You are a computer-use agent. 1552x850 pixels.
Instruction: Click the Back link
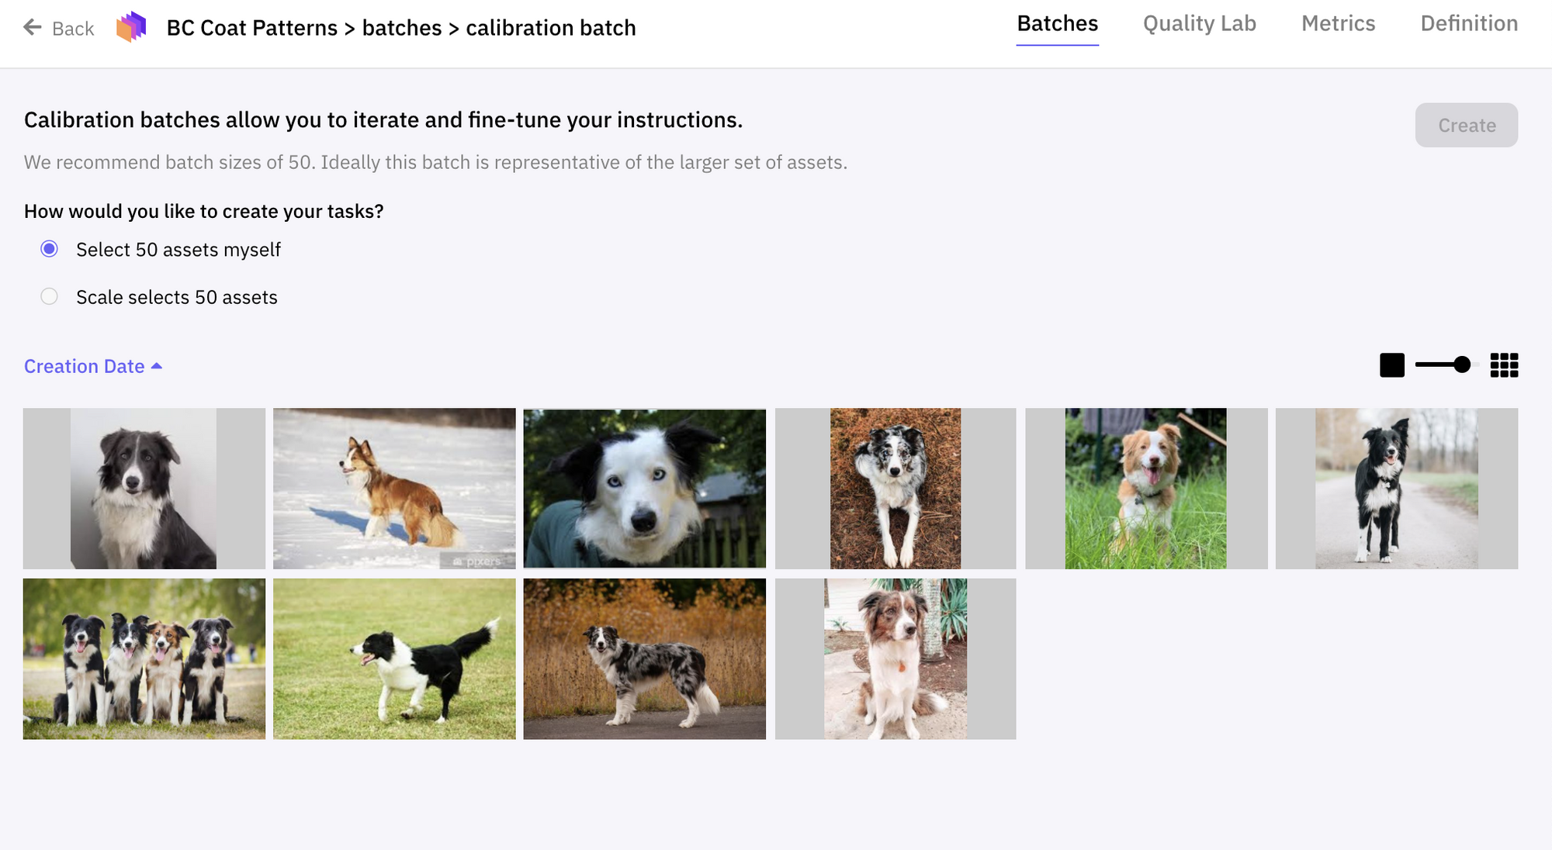click(72, 29)
